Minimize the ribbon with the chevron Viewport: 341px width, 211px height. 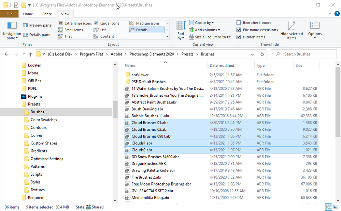(x=330, y=14)
